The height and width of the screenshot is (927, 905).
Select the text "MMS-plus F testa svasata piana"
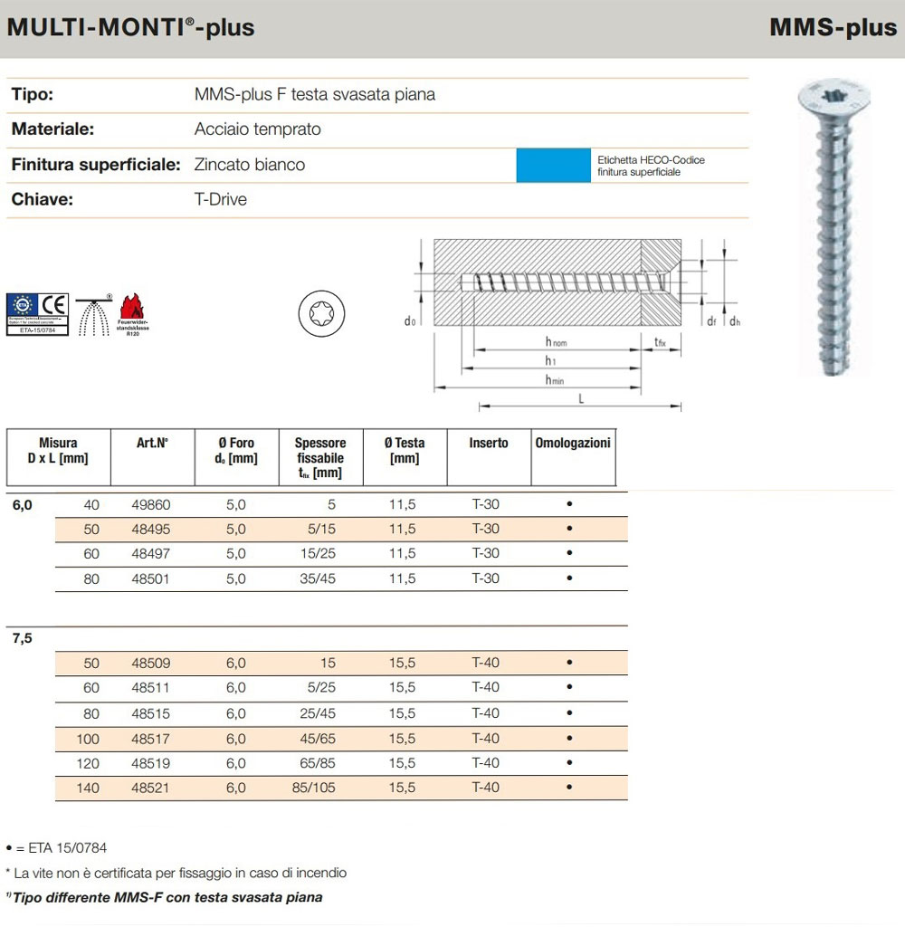(x=314, y=94)
